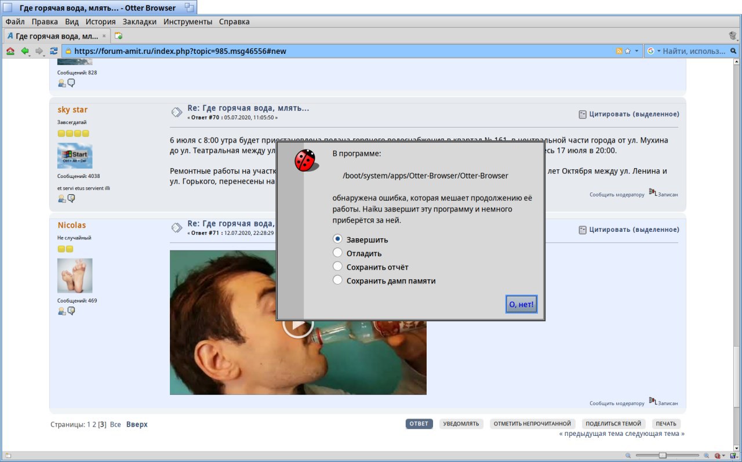Go to the next topic link
Screen dimensions: 742x462
pos(654,434)
